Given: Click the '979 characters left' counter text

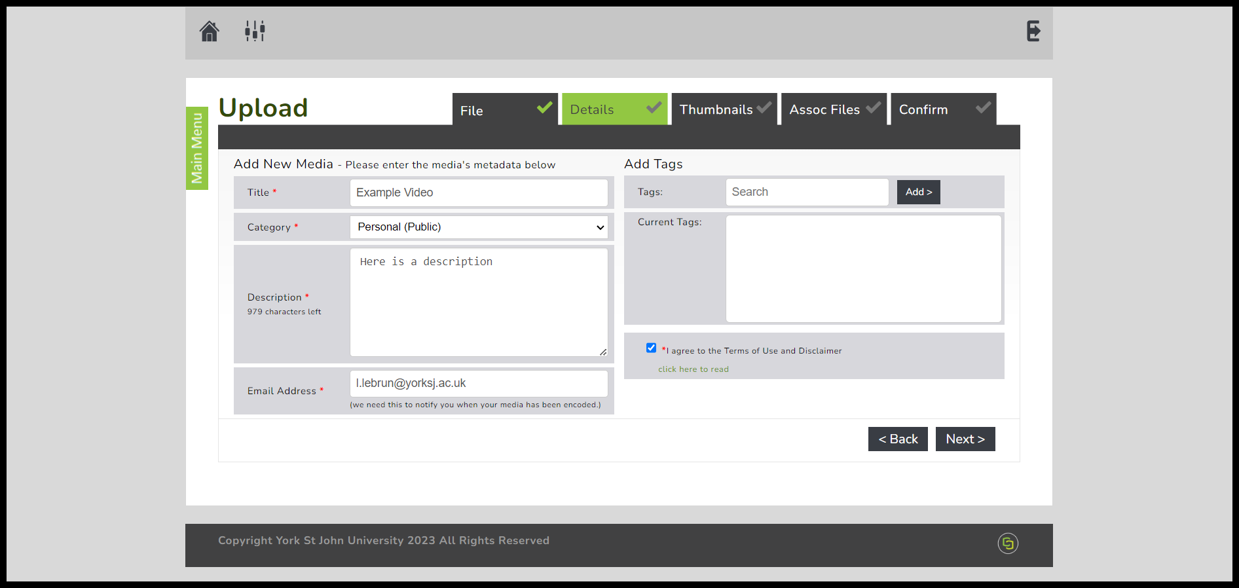Looking at the screenshot, I should (284, 312).
